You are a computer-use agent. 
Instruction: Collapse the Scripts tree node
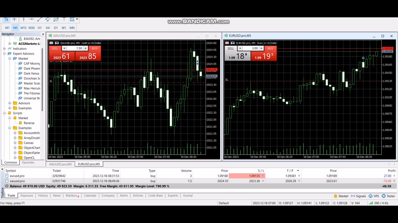pyautogui.click(x=4, y=113)
